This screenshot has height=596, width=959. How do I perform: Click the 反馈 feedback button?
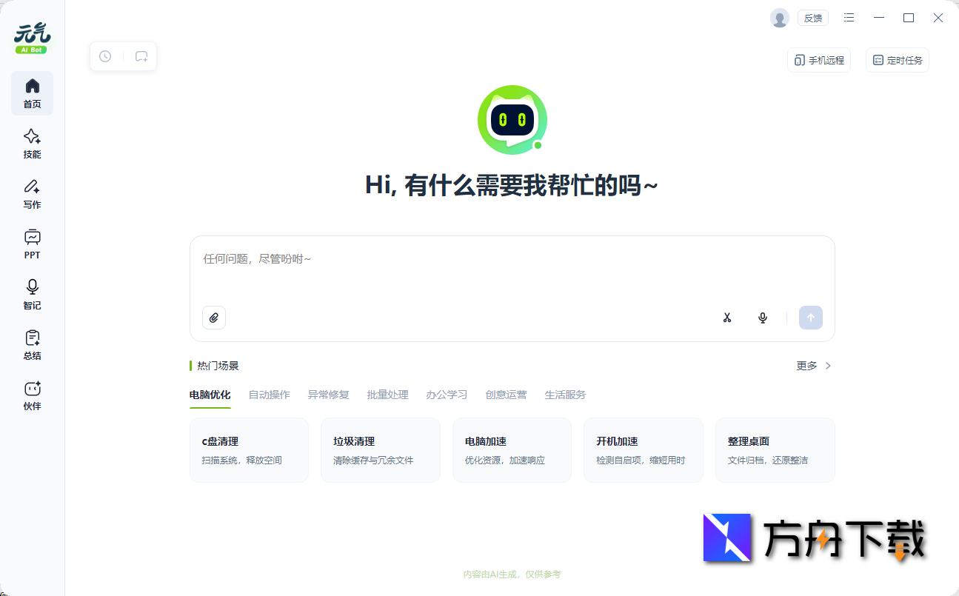pos(812,17)
